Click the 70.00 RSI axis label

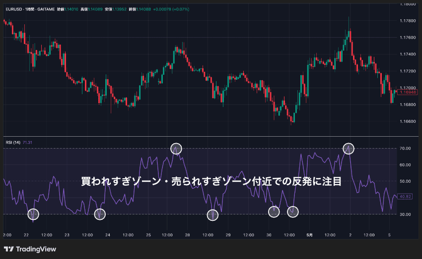tap(405, 148)
